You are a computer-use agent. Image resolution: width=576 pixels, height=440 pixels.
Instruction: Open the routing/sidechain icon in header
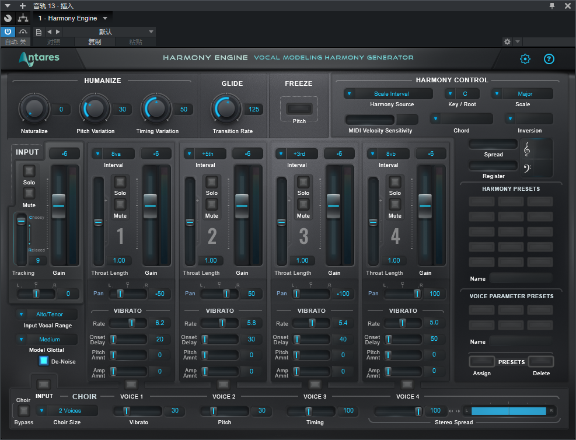coord(23,18)
